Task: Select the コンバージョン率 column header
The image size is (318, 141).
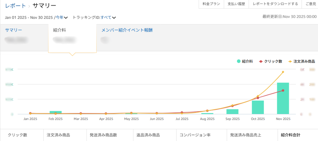Action: 195,135
